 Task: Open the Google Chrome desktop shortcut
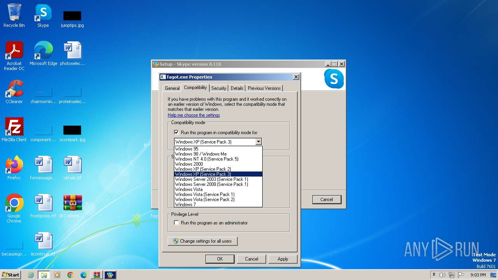coord(14,208)
